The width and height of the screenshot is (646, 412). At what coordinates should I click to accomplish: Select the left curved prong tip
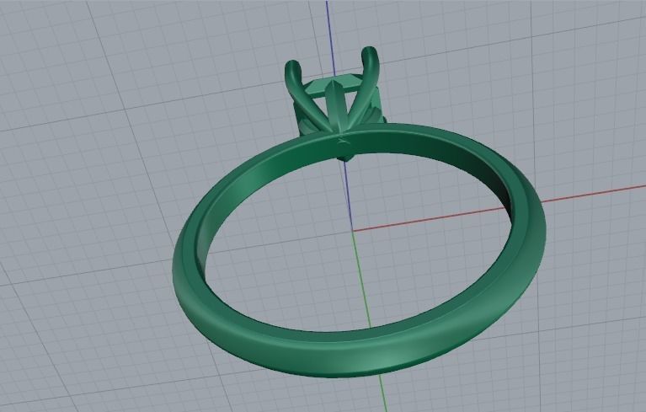point(293,67)
